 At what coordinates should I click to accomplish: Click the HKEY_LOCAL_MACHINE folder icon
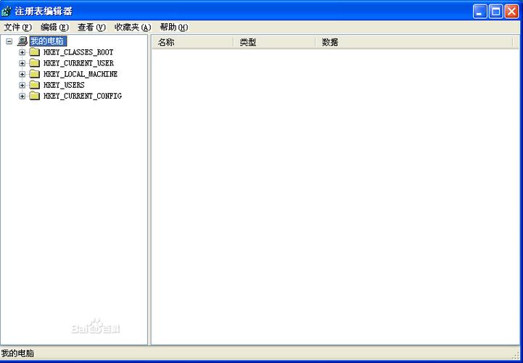click(x=35, y=74)
